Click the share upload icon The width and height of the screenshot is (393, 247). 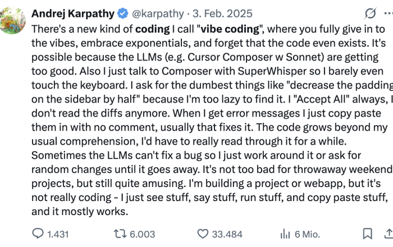point(389,234)
